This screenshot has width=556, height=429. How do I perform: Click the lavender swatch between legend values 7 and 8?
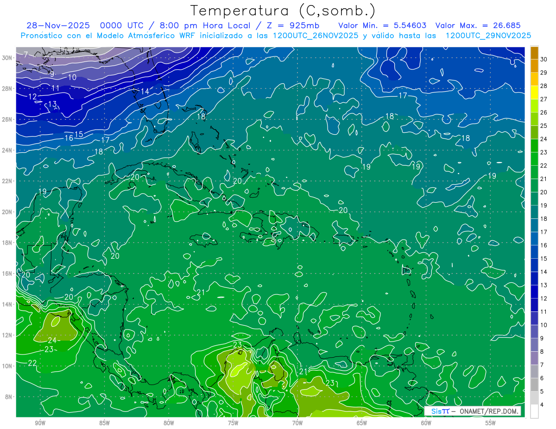click(x=534, y=358)
